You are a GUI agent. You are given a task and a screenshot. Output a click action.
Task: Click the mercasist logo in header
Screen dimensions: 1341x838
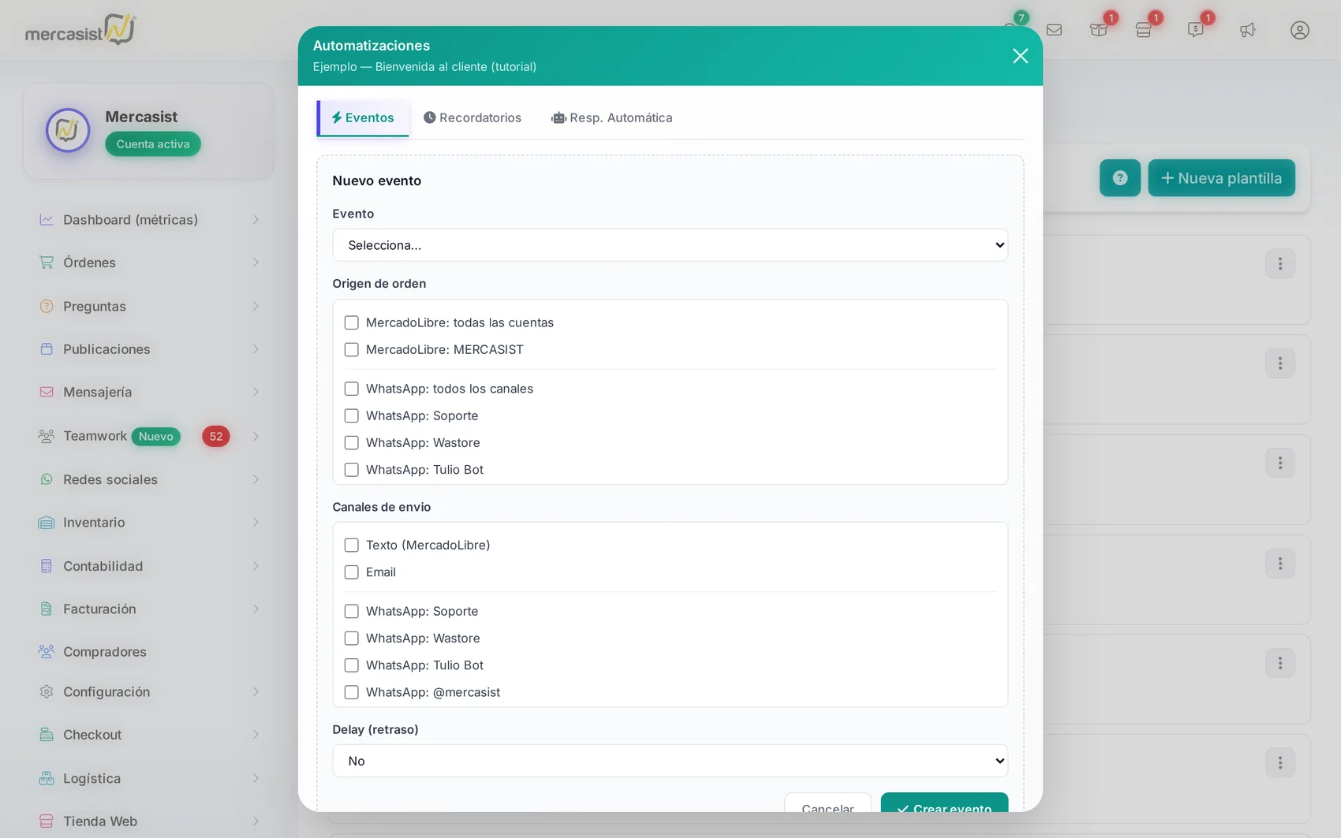click(80, 30)
